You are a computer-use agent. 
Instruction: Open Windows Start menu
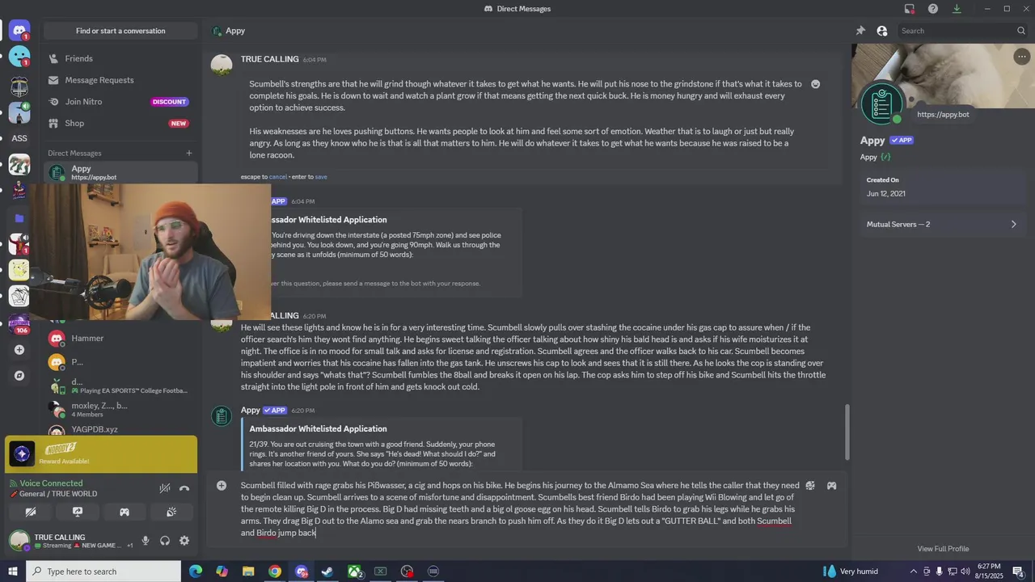pyautogui.click(x=13, y=571)
